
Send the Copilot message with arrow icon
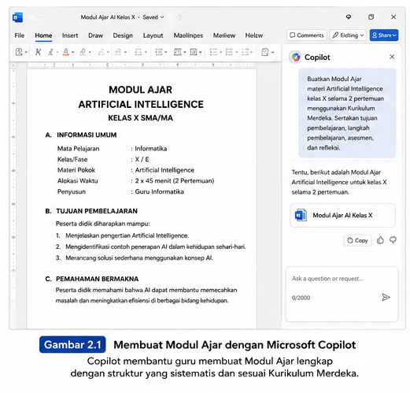pos(386,297)
